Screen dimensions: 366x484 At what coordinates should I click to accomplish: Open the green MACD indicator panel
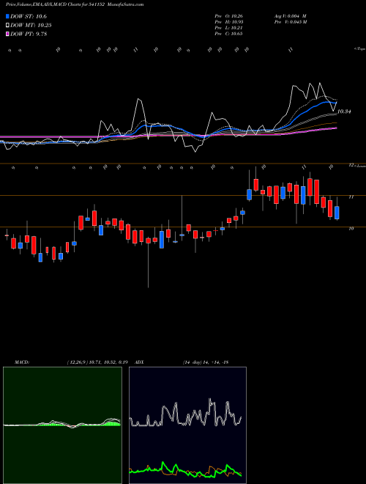(x=62, y=425)
